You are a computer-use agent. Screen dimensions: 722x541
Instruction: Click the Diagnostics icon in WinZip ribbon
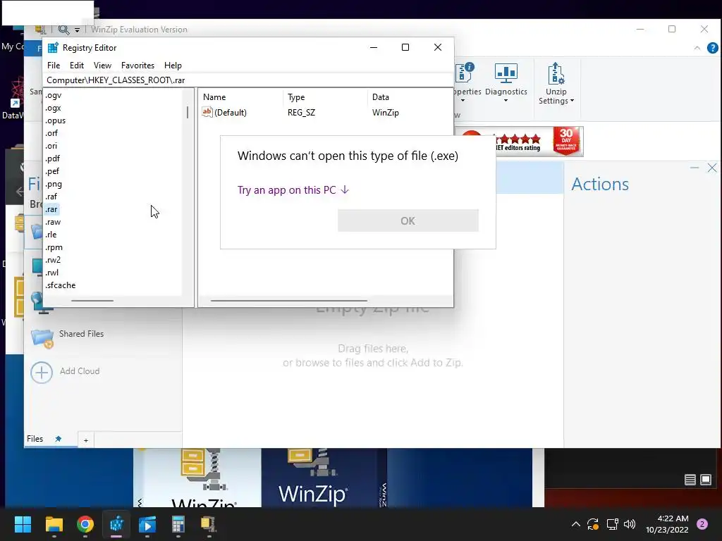click(506, 73)
